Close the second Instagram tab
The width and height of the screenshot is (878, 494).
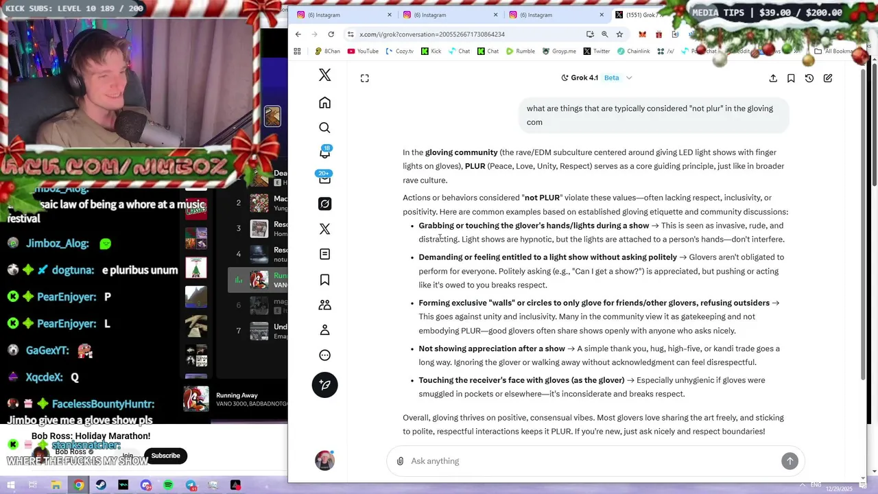coord(496,15)
